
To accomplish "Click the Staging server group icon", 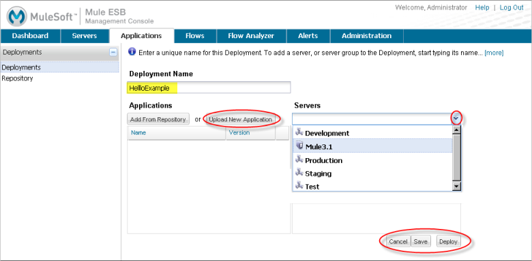I will point(299,172).
